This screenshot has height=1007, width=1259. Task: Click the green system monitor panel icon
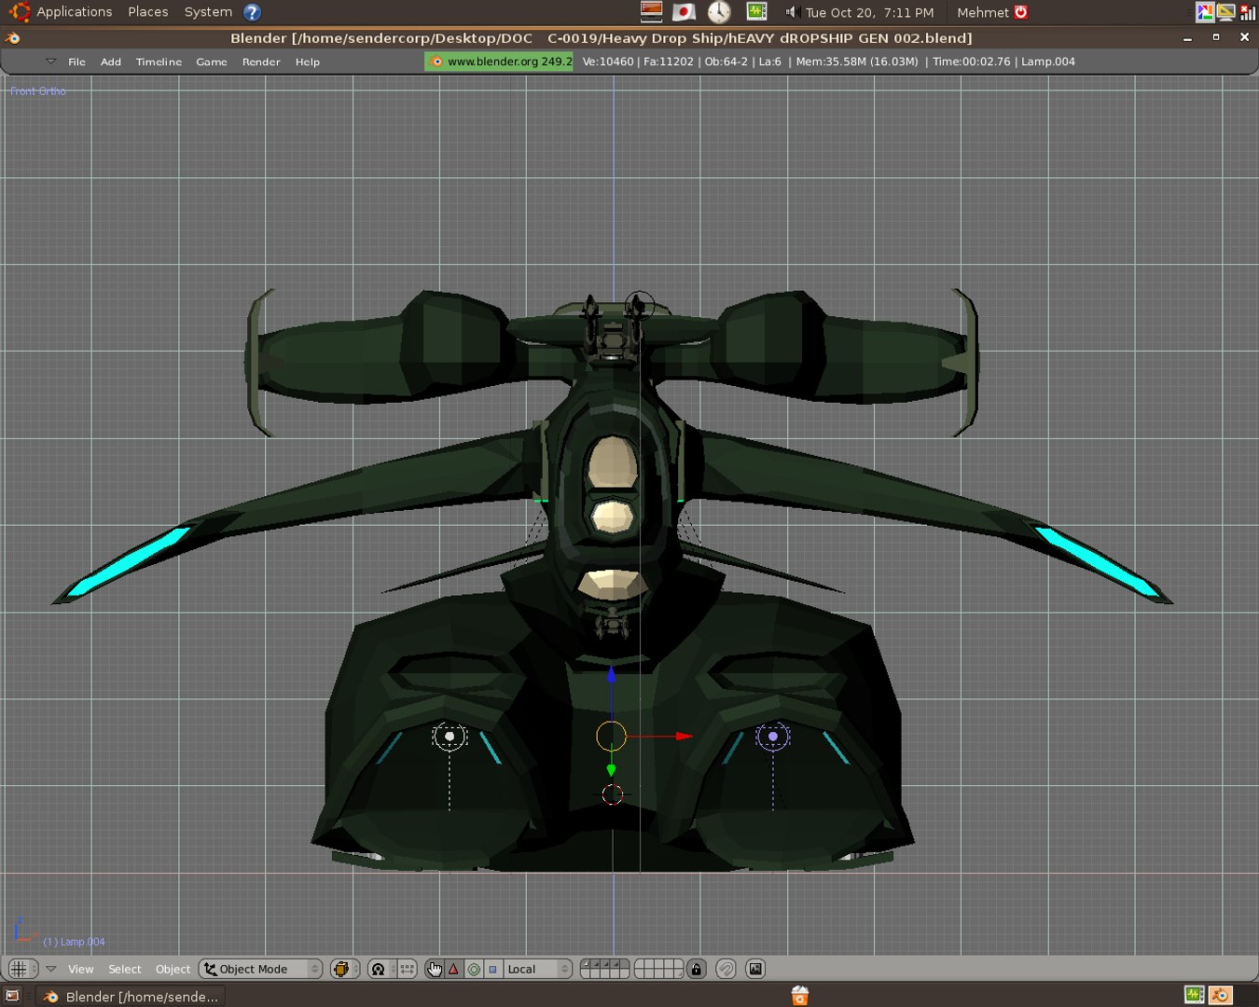756,11
